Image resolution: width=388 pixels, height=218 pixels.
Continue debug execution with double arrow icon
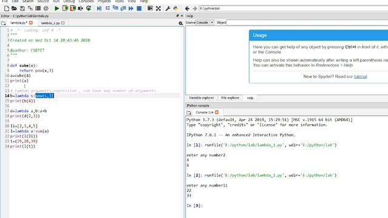tap(131, 8)
